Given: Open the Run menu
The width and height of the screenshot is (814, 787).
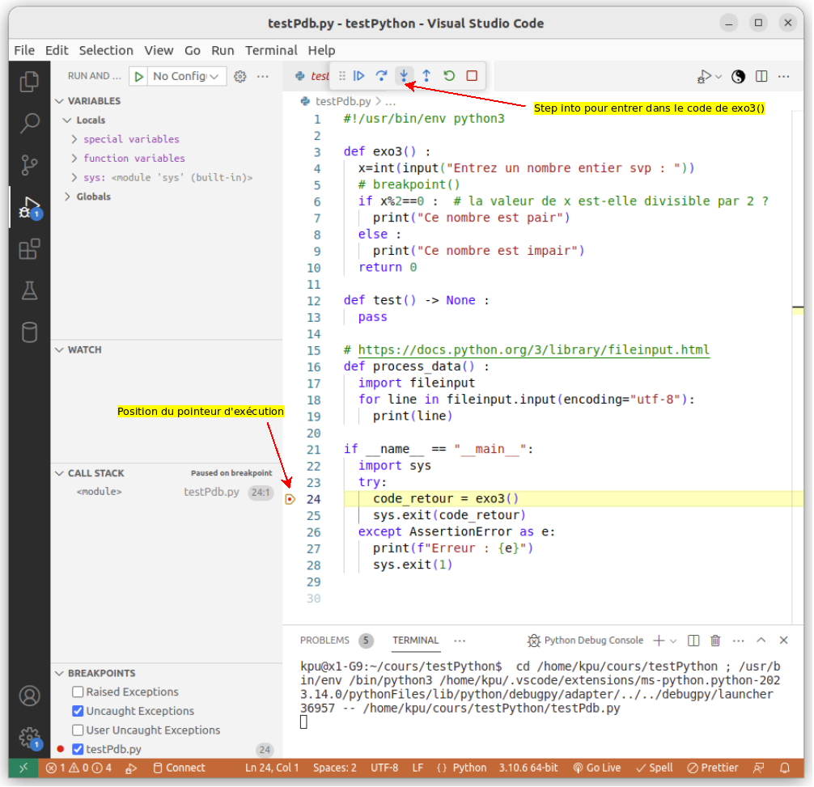Looking at the screenshot, I should pos(223,51).
